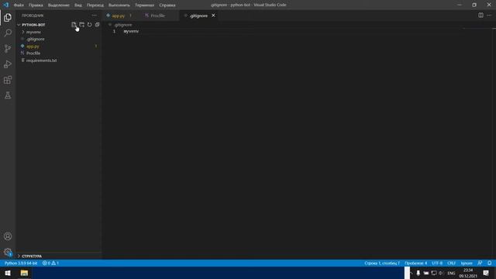
Task: Open notifications bell in status bar
Action: point(489,263)
